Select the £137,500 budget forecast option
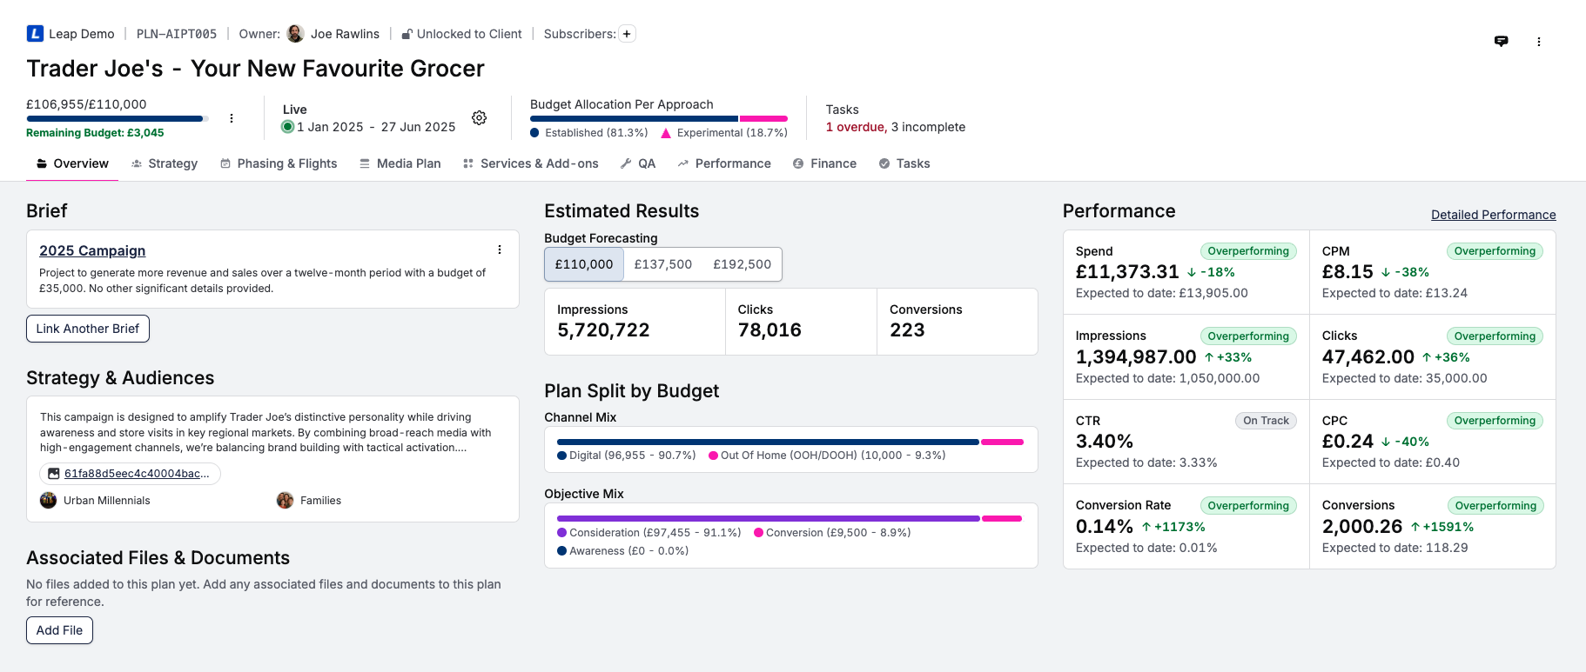 (662, 264)
